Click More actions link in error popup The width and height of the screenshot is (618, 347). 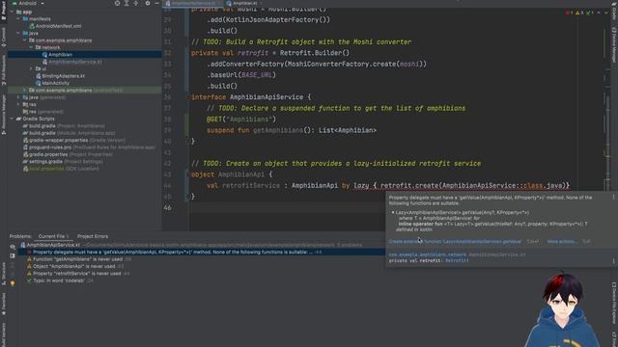(x=562, y=242)
